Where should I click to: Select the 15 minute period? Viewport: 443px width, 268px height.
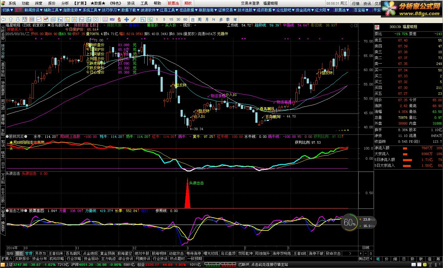[x=171, y=19]
